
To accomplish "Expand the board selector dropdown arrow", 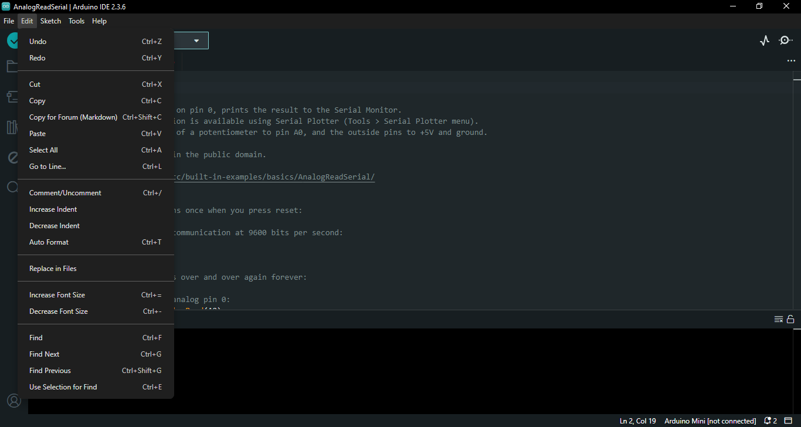I will pyautogui.click(x=196, y=40).
